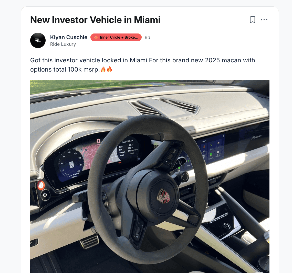Open the New Investor Vehicle in Miami title
Screen dimensions: 292x273
(95, 20)
